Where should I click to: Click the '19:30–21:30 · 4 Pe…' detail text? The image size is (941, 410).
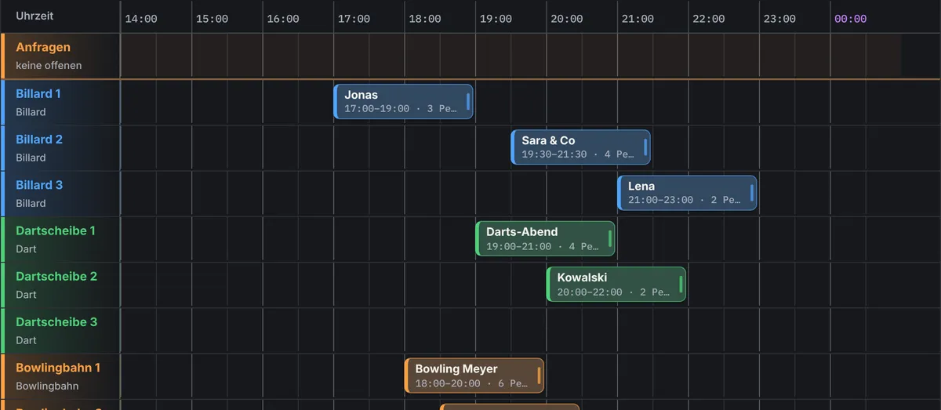578,154
